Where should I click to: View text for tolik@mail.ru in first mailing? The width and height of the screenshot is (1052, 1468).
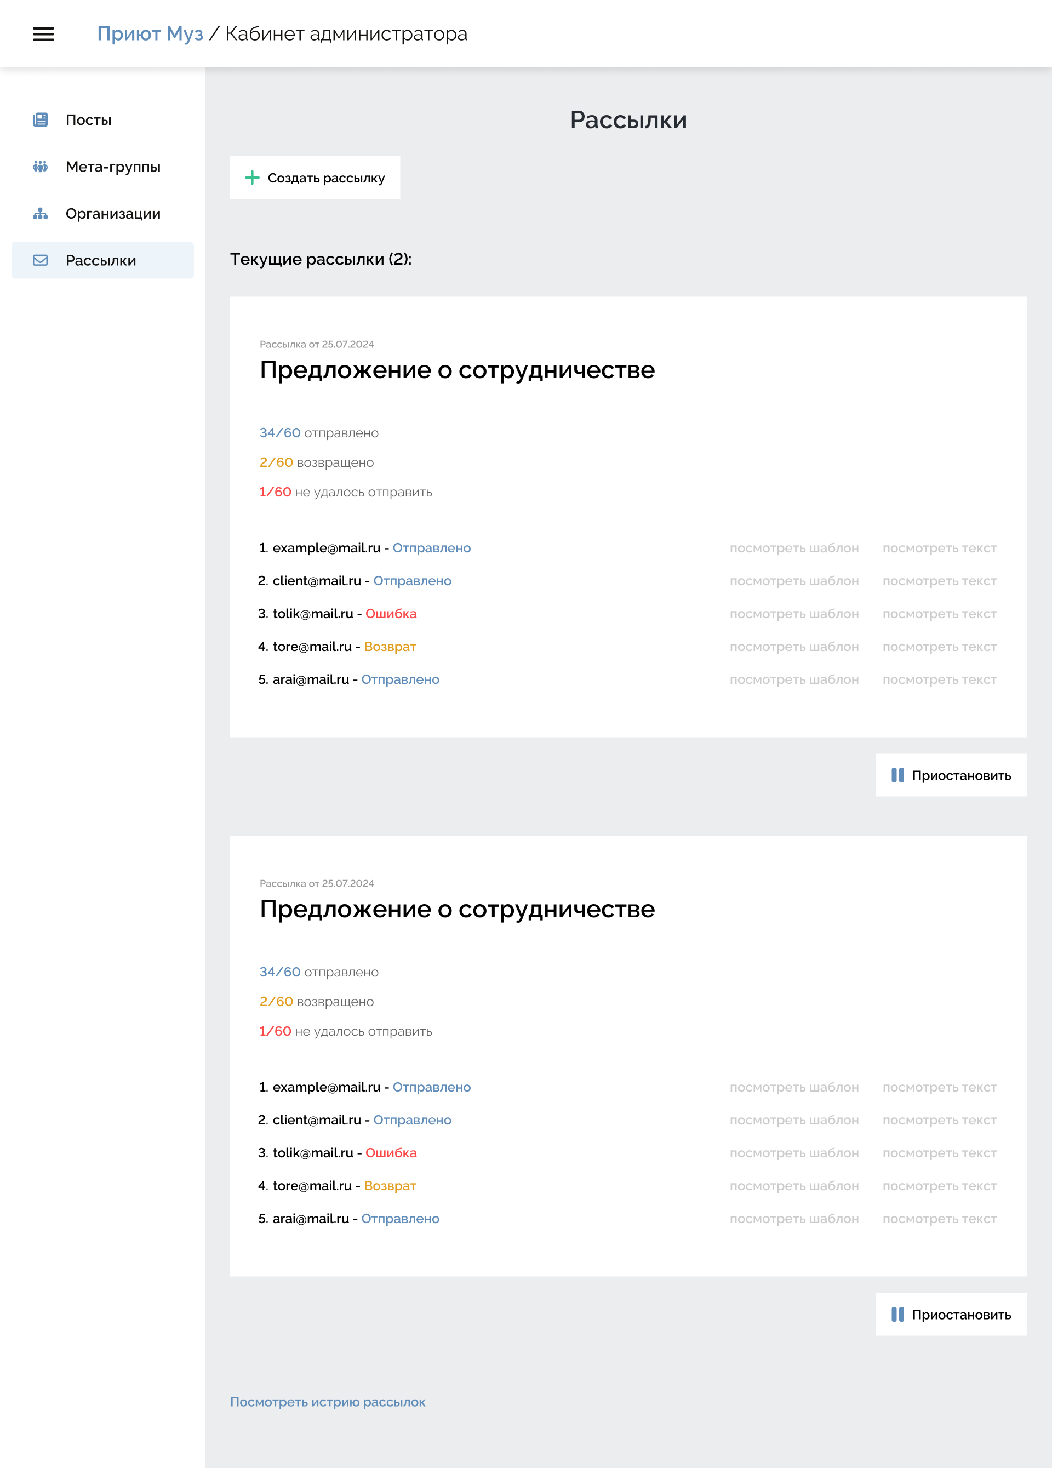(939, 614)
